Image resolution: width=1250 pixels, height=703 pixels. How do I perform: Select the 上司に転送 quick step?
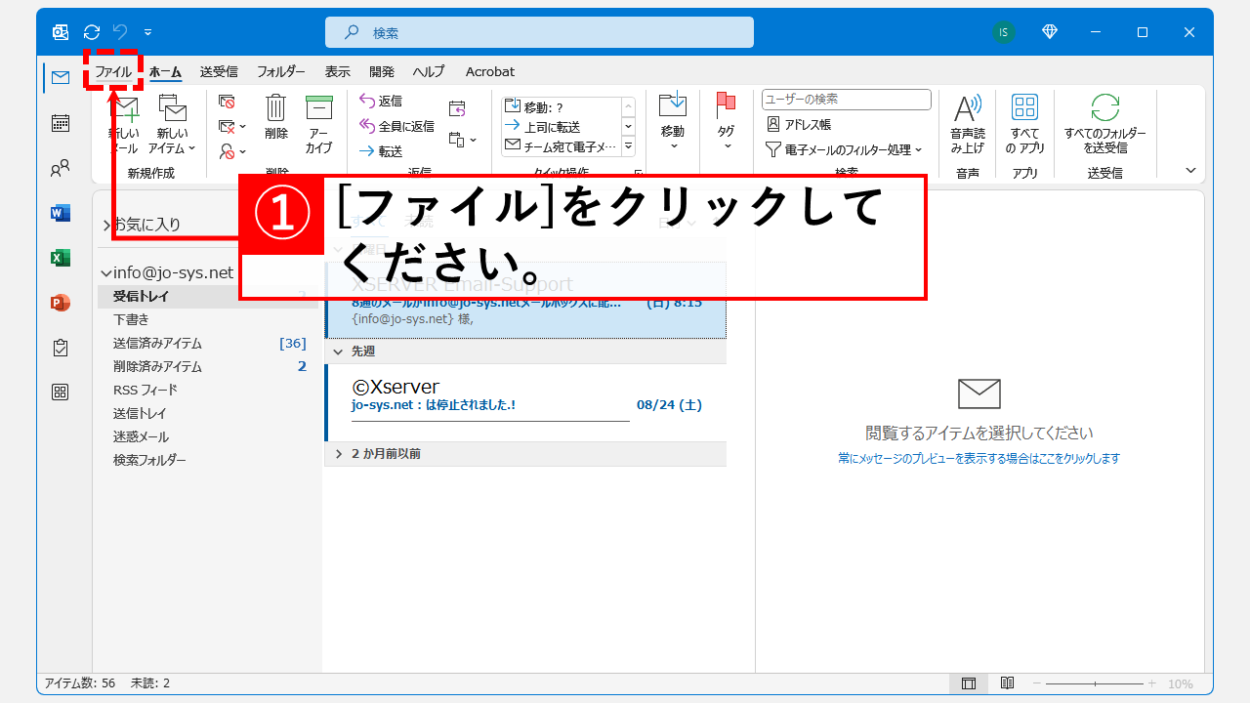pyautogui.click(x=561, y=127)
